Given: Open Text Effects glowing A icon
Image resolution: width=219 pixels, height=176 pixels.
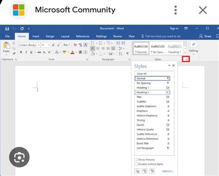Looking at the screenshot, I should tap(57, 52).
